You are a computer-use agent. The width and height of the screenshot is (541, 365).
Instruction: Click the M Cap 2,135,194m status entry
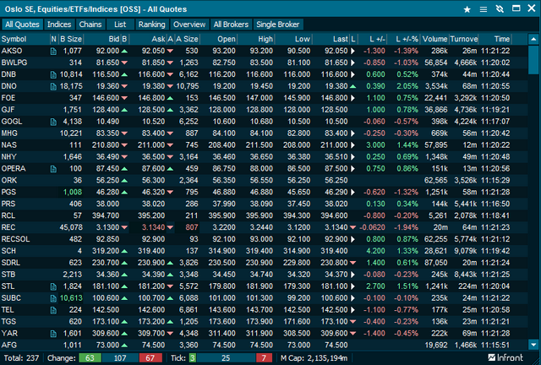[314, 358]
